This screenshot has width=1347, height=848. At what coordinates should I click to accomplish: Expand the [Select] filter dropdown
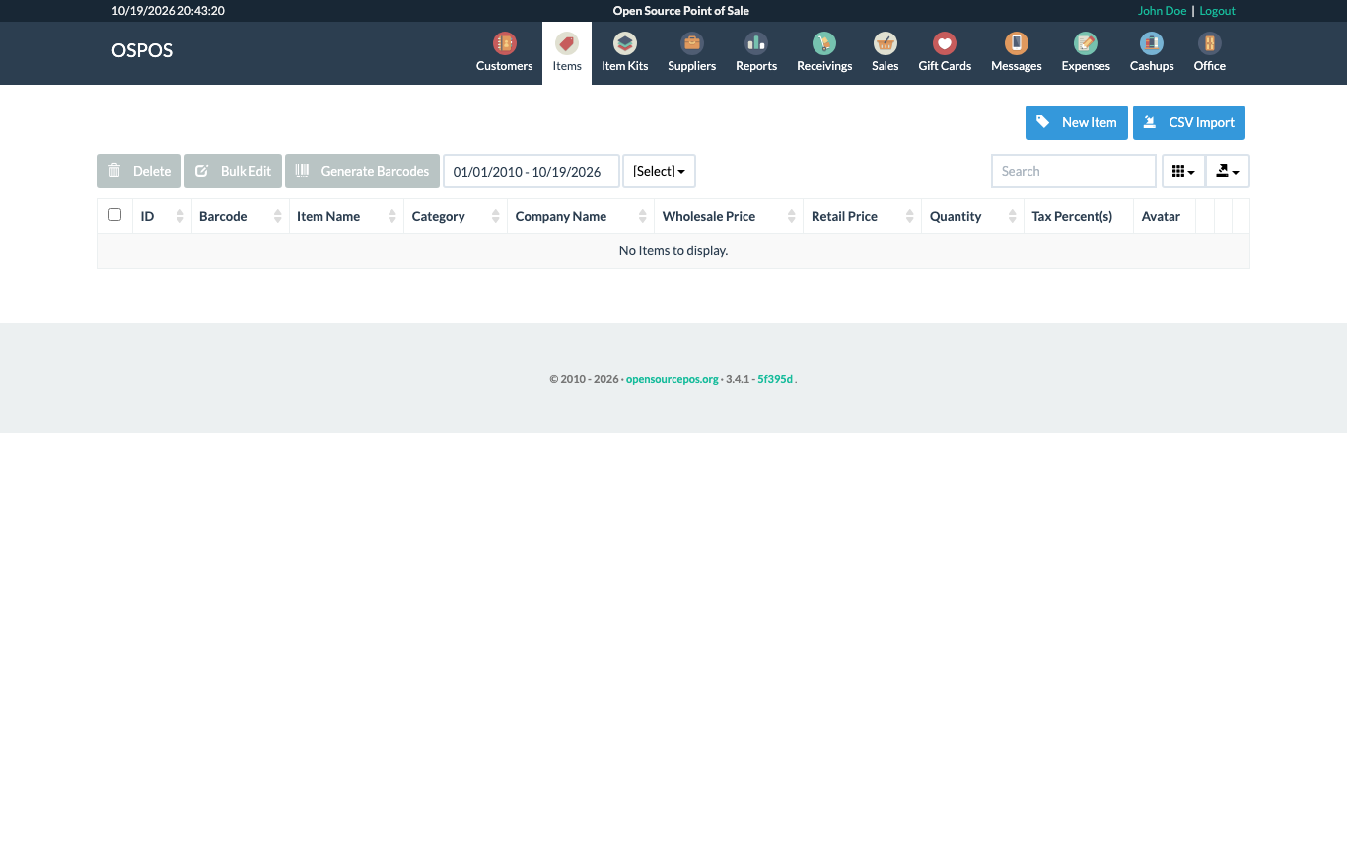[x=659, y=171]
